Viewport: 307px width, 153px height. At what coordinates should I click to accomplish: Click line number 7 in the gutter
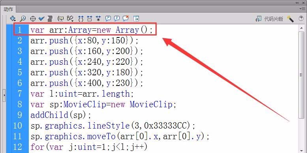click(19, 94)
